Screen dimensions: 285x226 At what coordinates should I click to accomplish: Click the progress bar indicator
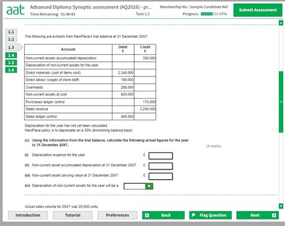(x=209, y=14)
